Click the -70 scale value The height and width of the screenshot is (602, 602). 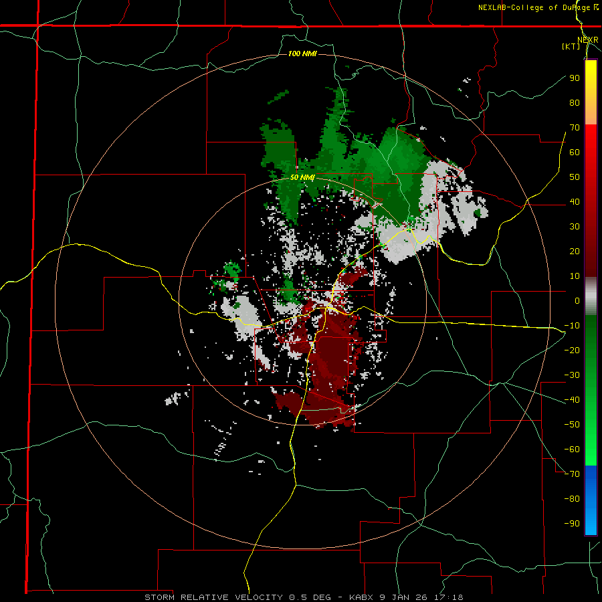pyautogui.click(x=572, y=474)
